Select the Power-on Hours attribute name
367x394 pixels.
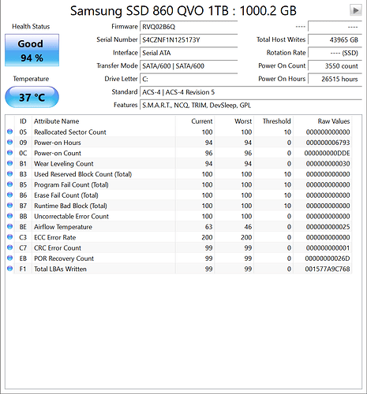pyautogui.click(x=58, y=143)
